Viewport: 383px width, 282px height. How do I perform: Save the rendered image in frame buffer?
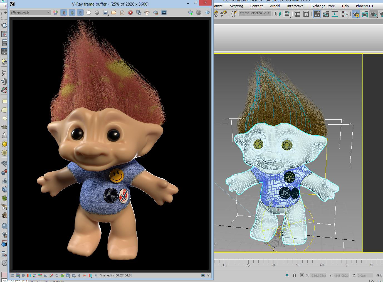[105, 13]
